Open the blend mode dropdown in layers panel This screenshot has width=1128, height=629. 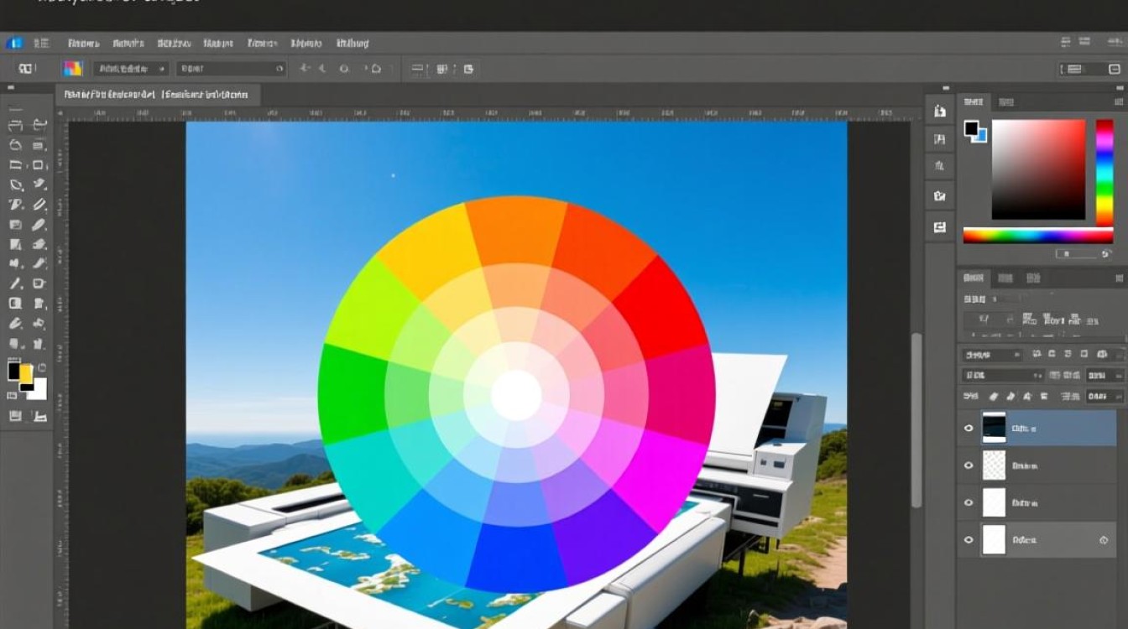(993, 376)
